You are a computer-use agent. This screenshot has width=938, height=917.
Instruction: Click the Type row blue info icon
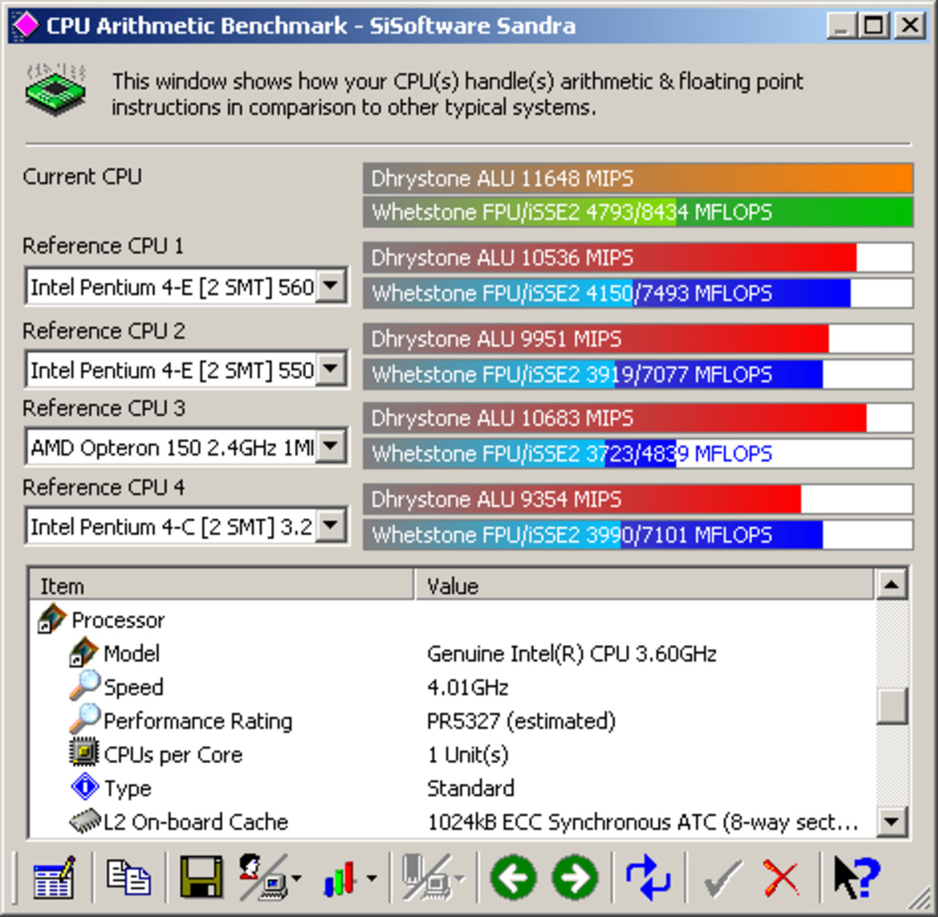pos(84,786)
